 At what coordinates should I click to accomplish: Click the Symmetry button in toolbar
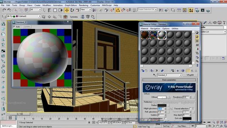(74, 17)
